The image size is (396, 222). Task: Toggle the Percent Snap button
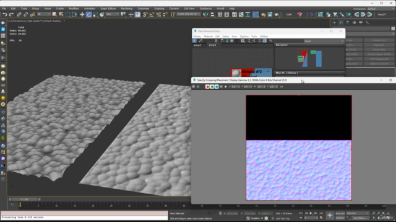tap(158, 15)
